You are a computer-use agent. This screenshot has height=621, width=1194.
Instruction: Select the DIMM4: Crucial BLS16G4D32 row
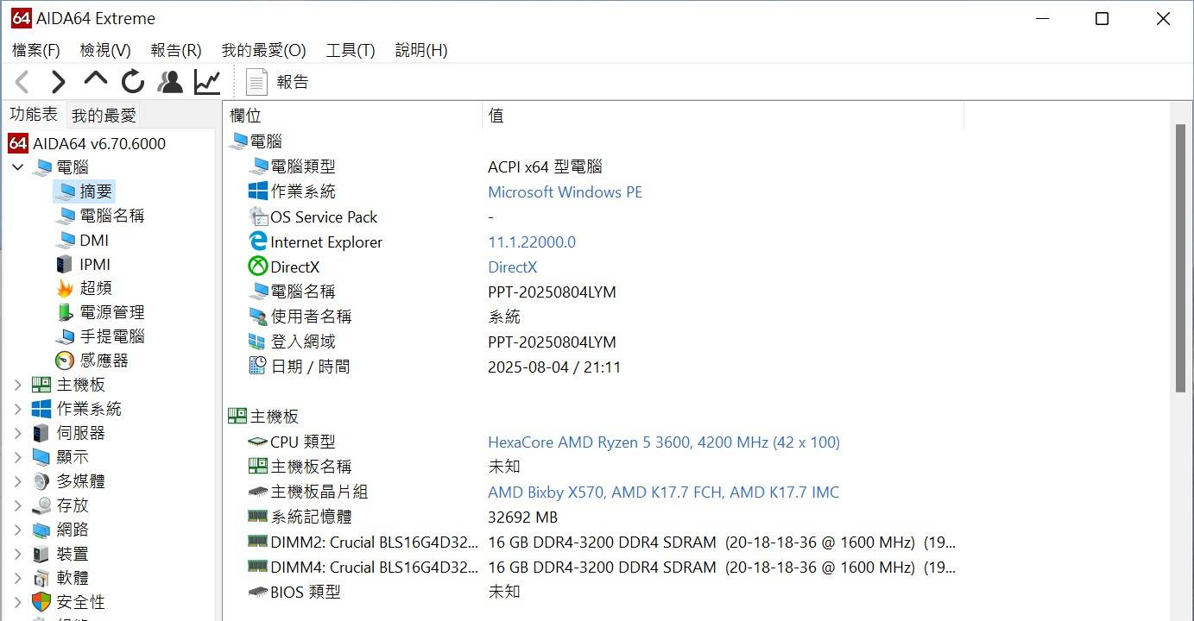pos(602,568)
